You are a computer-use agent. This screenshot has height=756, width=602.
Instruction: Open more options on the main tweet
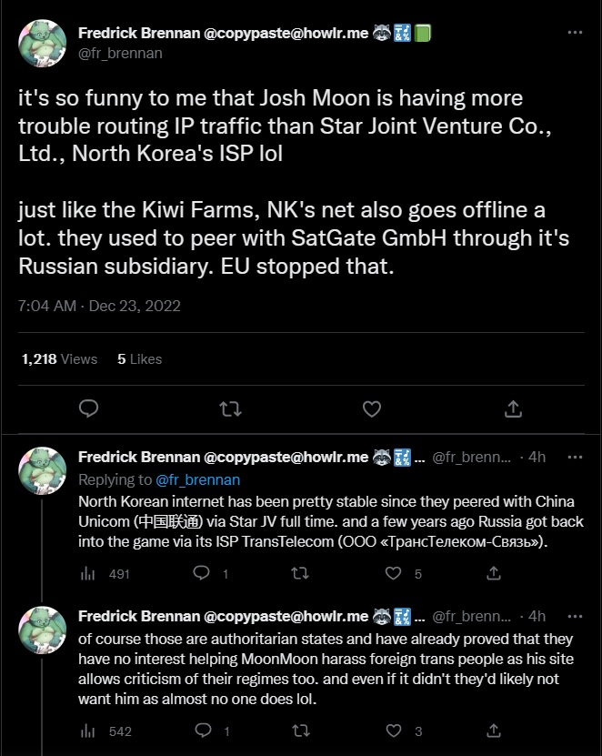(575, 33)
